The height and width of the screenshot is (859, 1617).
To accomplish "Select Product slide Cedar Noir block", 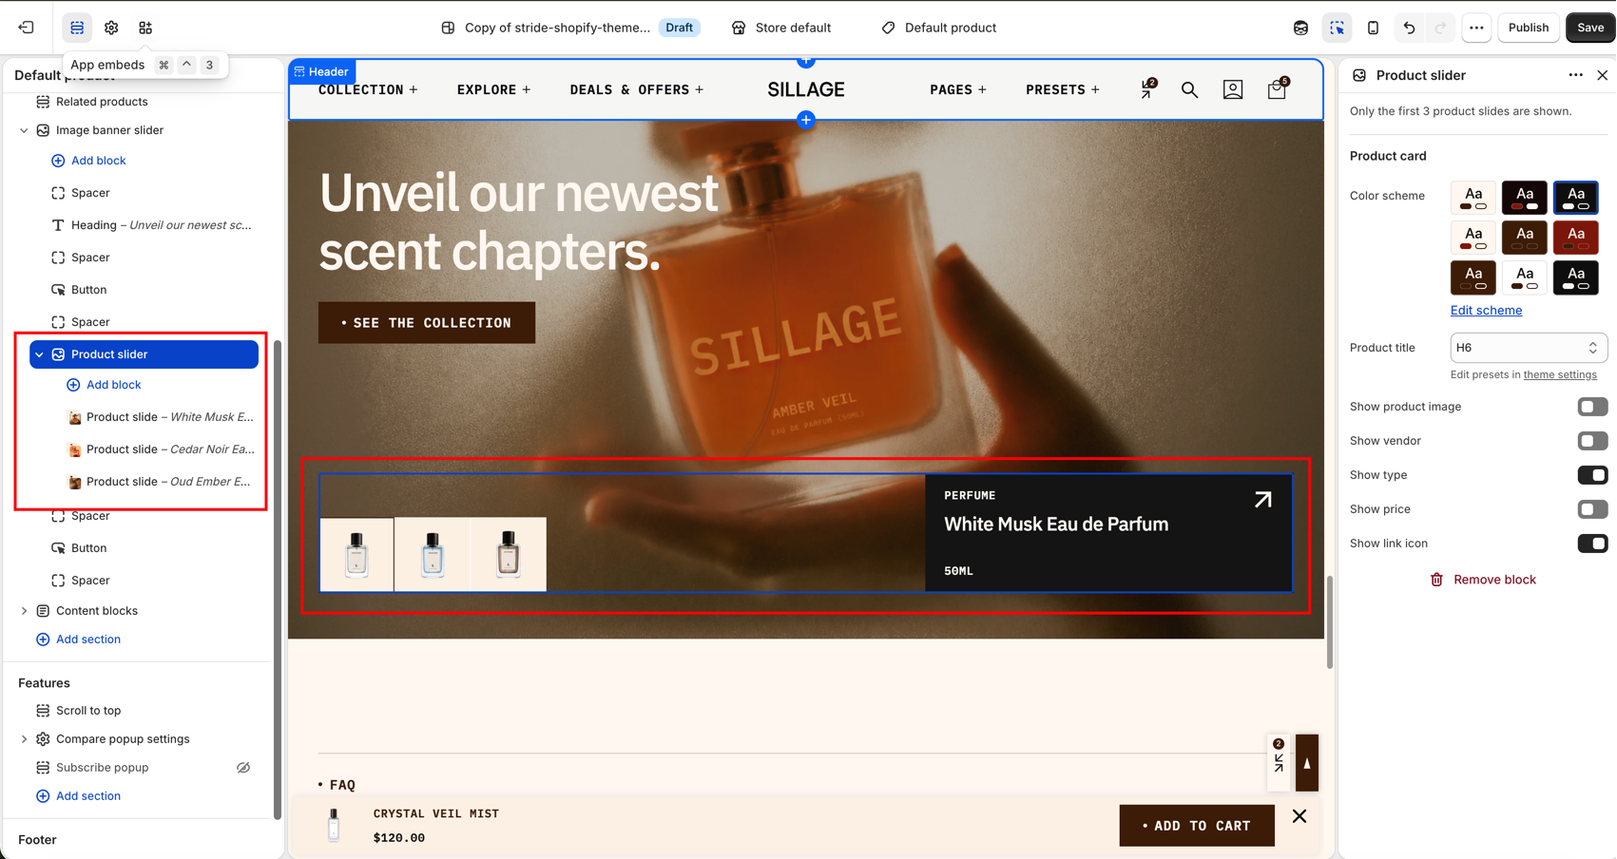I will click(x=162, y=449).
